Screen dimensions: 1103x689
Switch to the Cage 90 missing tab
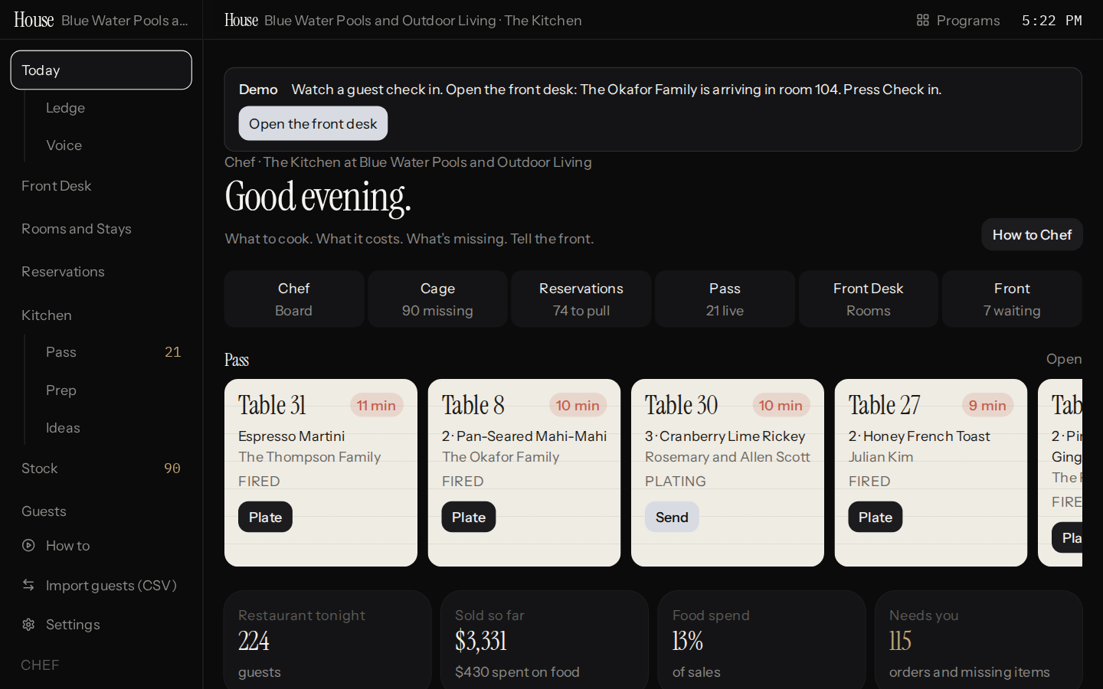437,299
